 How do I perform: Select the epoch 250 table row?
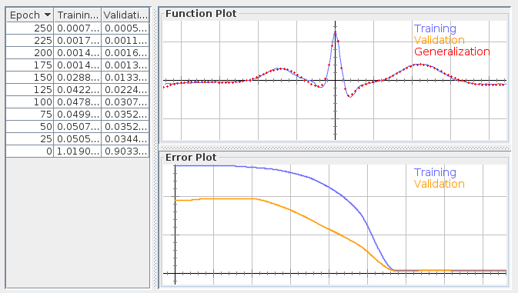(x=78, y=28)
